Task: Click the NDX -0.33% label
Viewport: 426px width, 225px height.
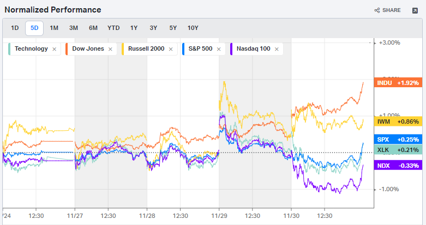Action: click(x=397, y=166)
